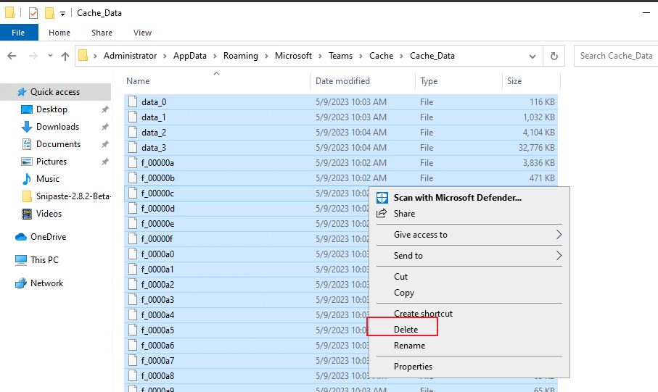
Task: Choose Share from context menu
Action: coord(469,214)
